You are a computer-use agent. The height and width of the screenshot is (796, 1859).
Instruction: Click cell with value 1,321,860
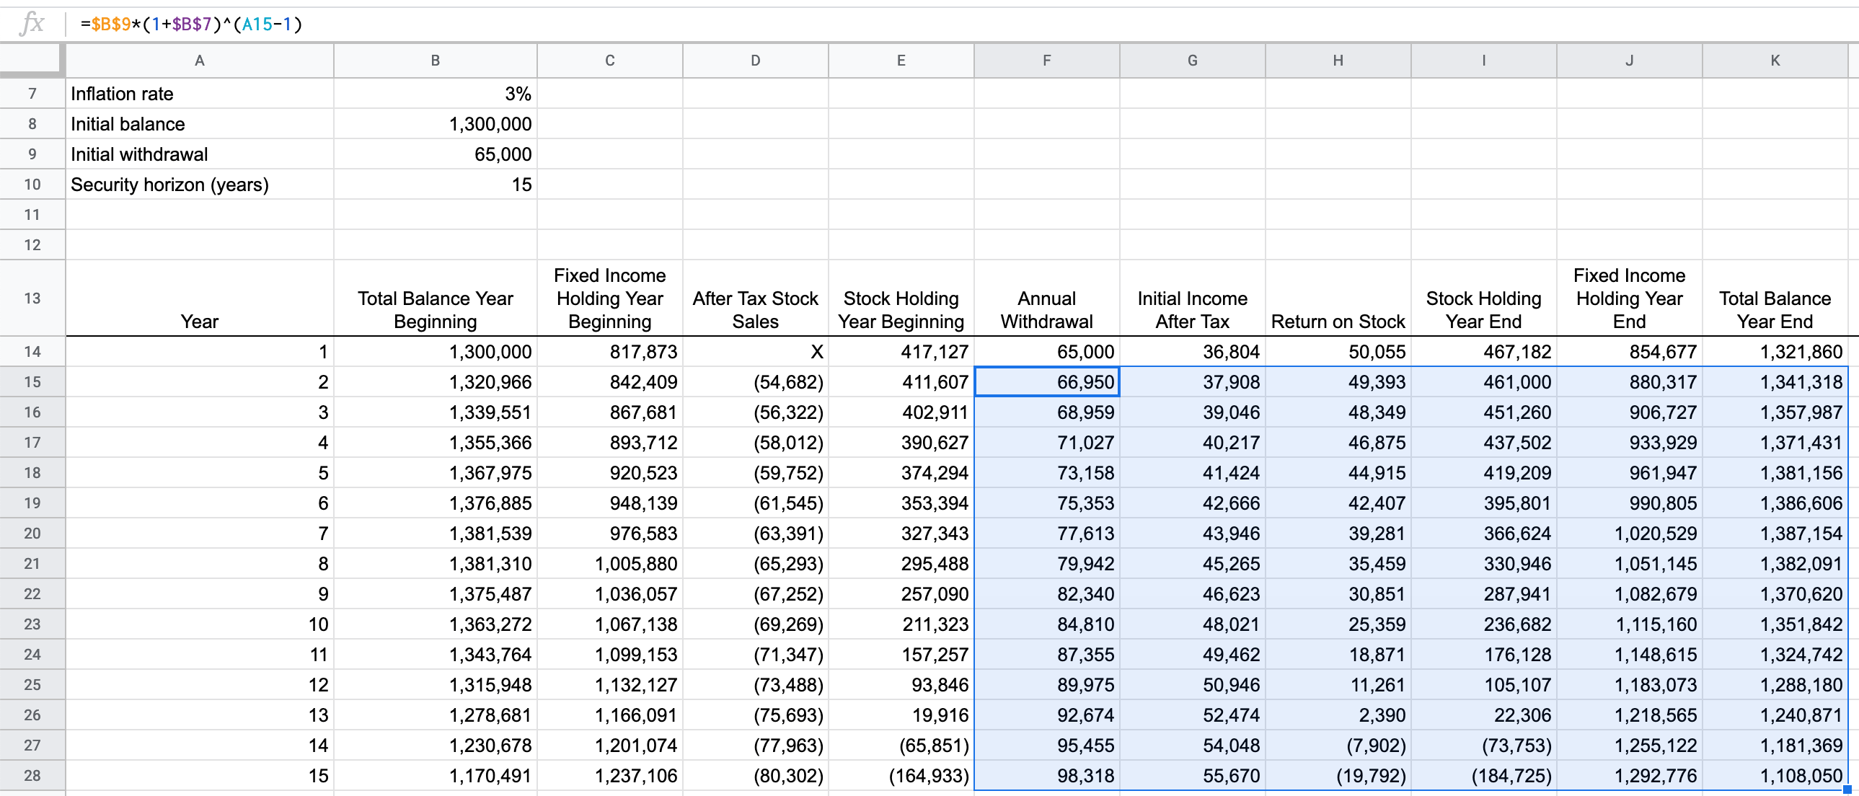(x=1776, y=351)
